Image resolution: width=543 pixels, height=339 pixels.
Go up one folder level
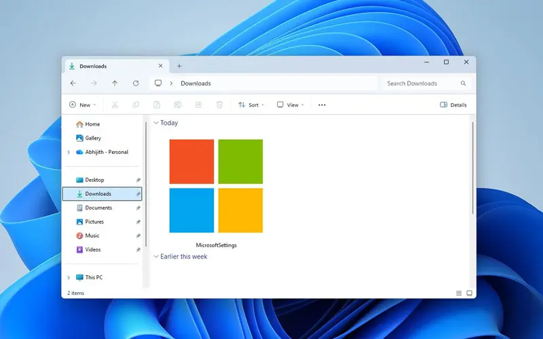pyautogui.click(x=115, y=83)
